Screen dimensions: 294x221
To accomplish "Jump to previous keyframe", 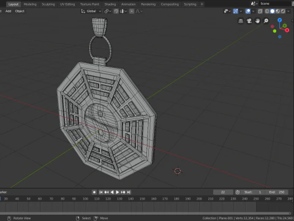I will pos(107,192).
